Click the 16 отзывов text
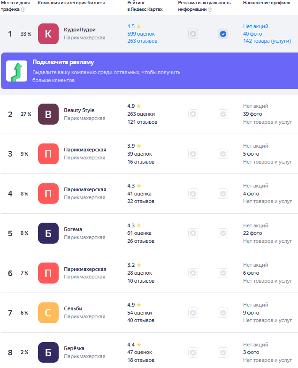298x368 pixels. coord(141,162)
